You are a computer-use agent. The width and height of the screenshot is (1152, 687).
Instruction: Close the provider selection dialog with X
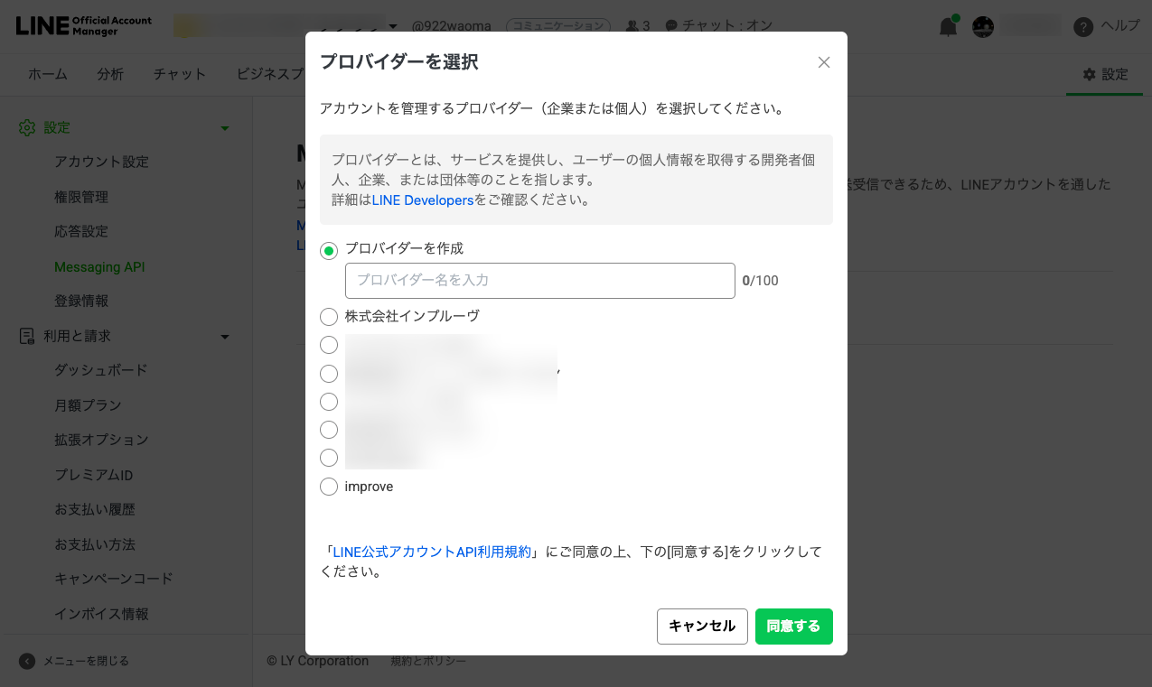[x=823, y=62]
